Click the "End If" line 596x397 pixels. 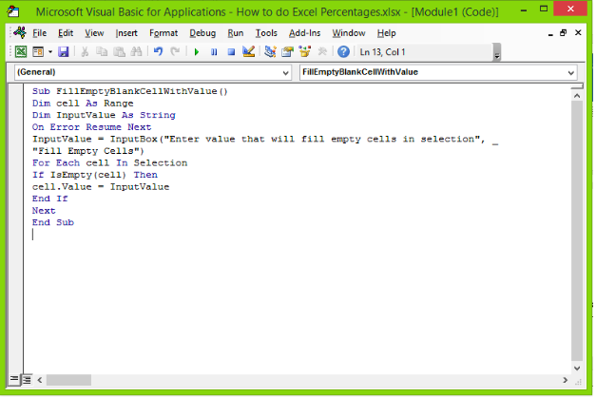click(x=49, y=198)
